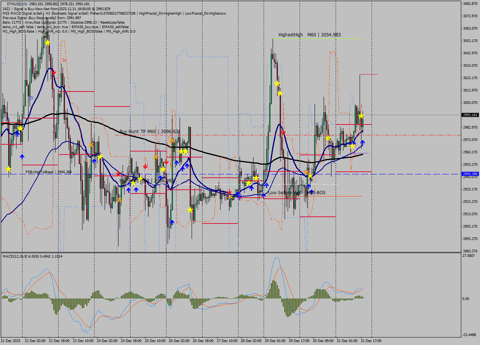Click the red down arrow above the 22 Dec peak
Screen dimensions: 480x345
click(54, 72)
